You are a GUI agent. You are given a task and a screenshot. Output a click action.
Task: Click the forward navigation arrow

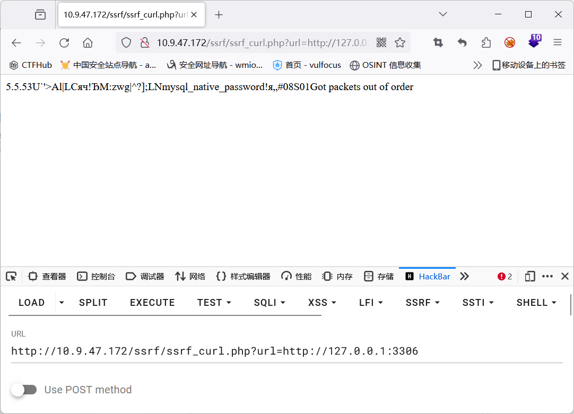[x=40, y=43]
